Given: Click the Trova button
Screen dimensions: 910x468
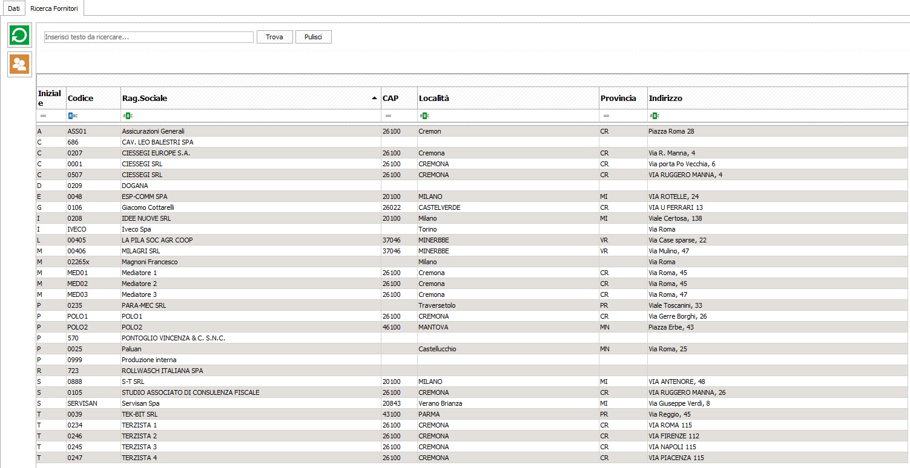Looking at the screenshot, I should [x=274, y=37].
